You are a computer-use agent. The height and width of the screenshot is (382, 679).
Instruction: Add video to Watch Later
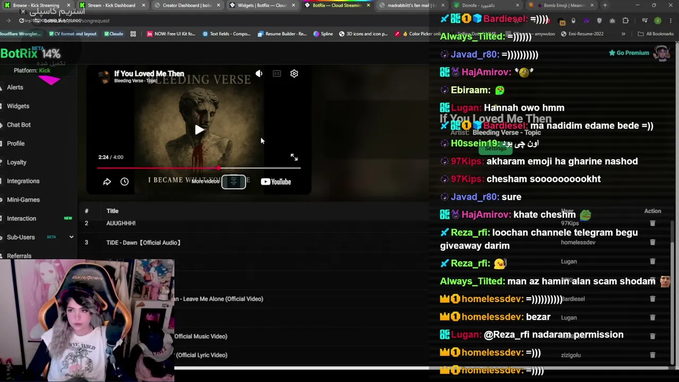124,181
